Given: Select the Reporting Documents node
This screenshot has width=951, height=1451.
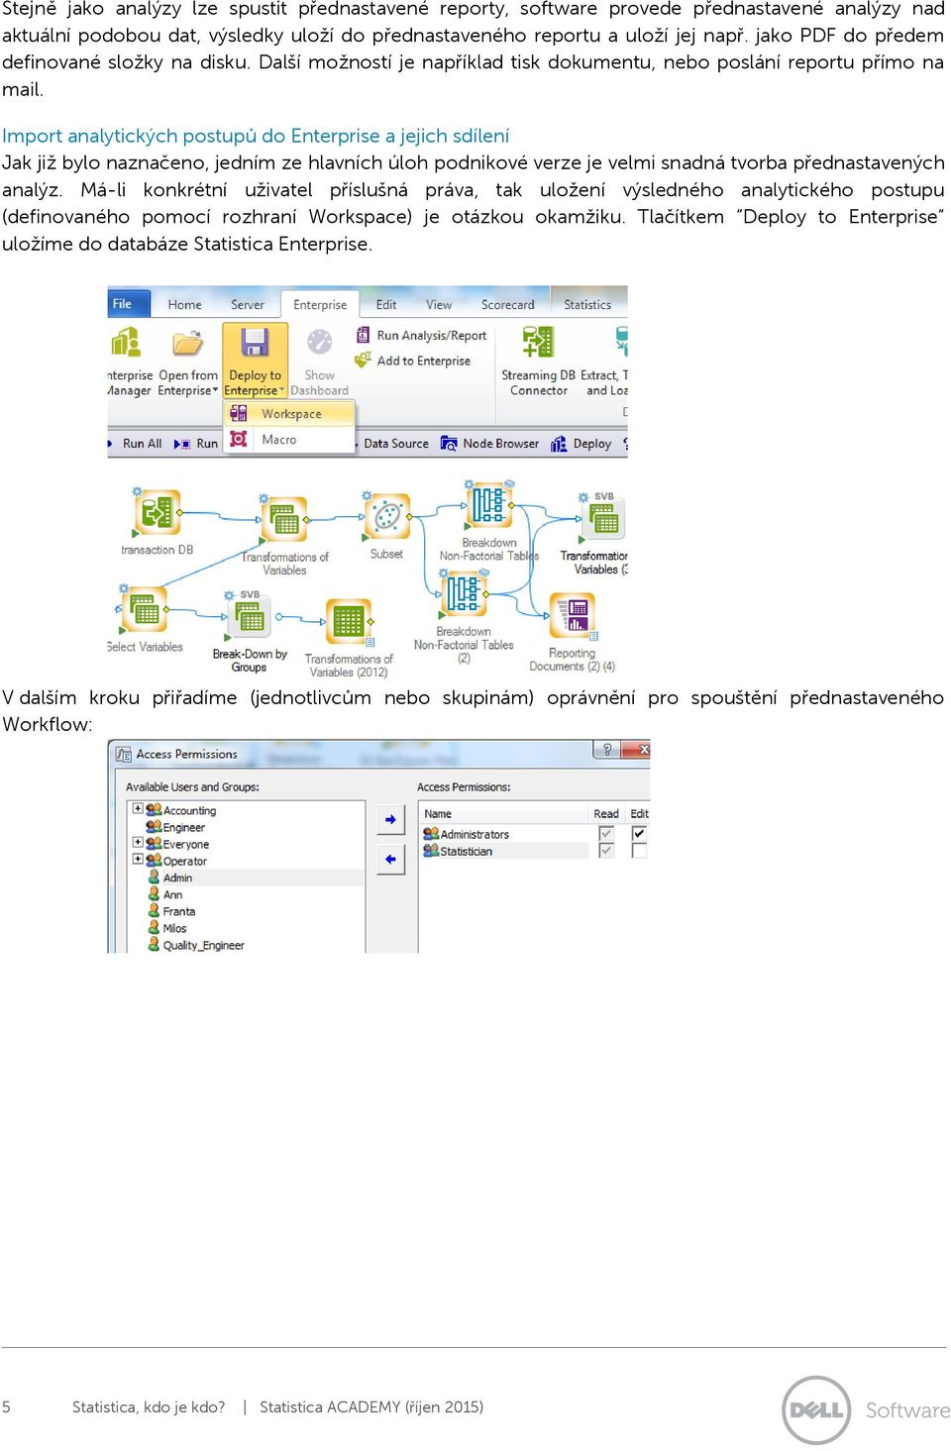Looking at the screenshot, I should [x=572, y=616].
